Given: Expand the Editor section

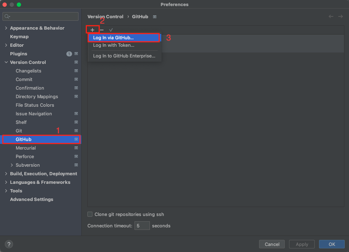Looking at the screenshot, I should (6, 45).
